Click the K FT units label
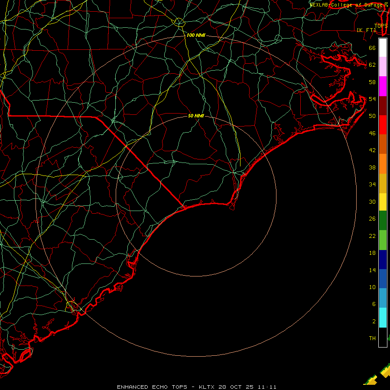This screenshot has width=390, height=390. (x=366, y=30)
